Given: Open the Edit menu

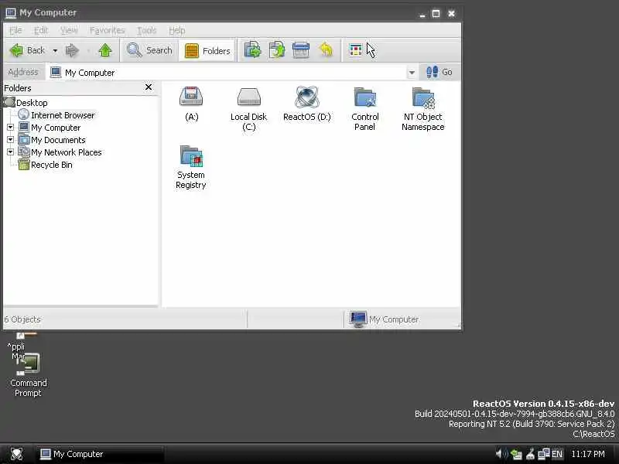Looking at the screenshot, I should [x=41, y=30].
